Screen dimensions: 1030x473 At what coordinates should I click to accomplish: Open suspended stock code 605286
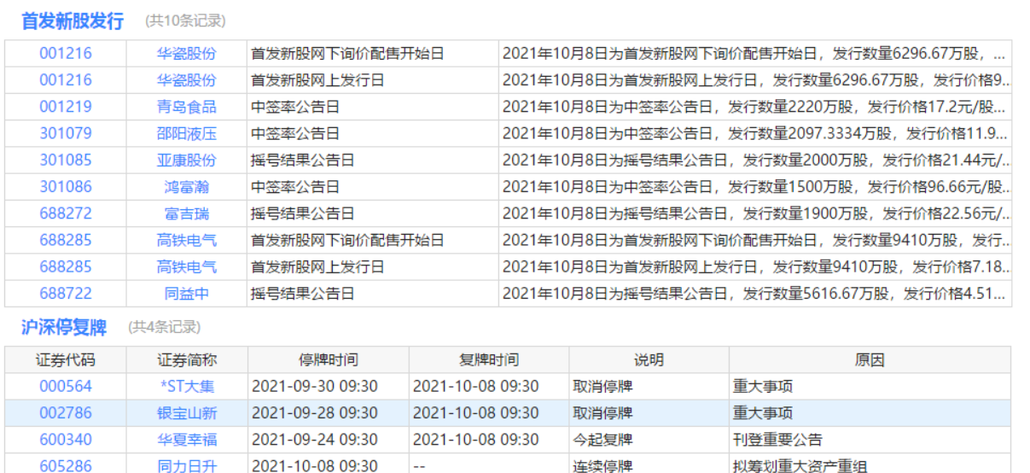[x=66, y=466]
